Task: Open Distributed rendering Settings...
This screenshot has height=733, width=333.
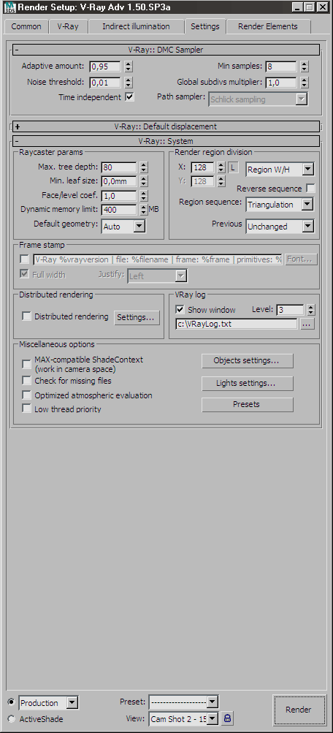Action: [x=135, y=317]
